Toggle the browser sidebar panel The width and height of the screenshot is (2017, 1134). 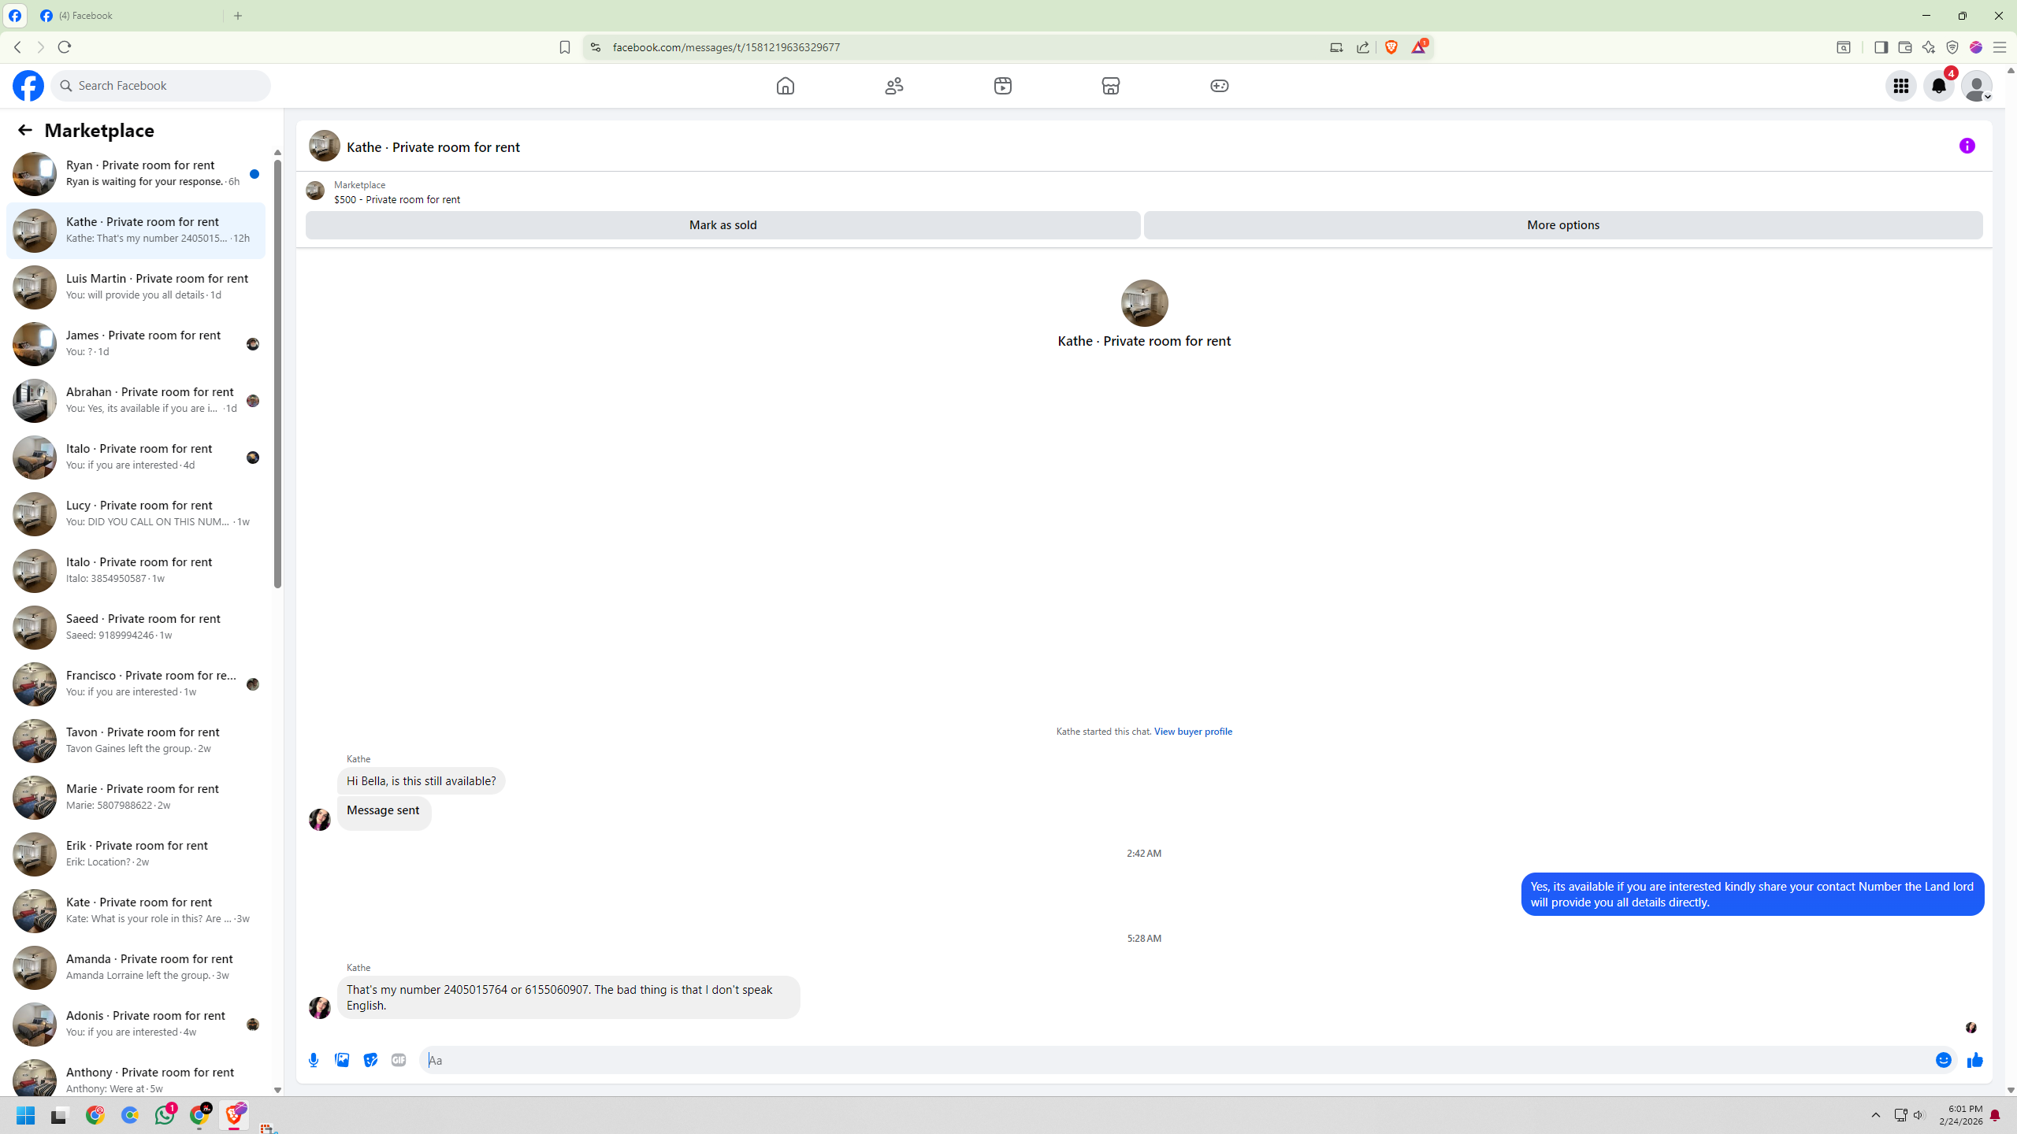[x=1881, y=47]
